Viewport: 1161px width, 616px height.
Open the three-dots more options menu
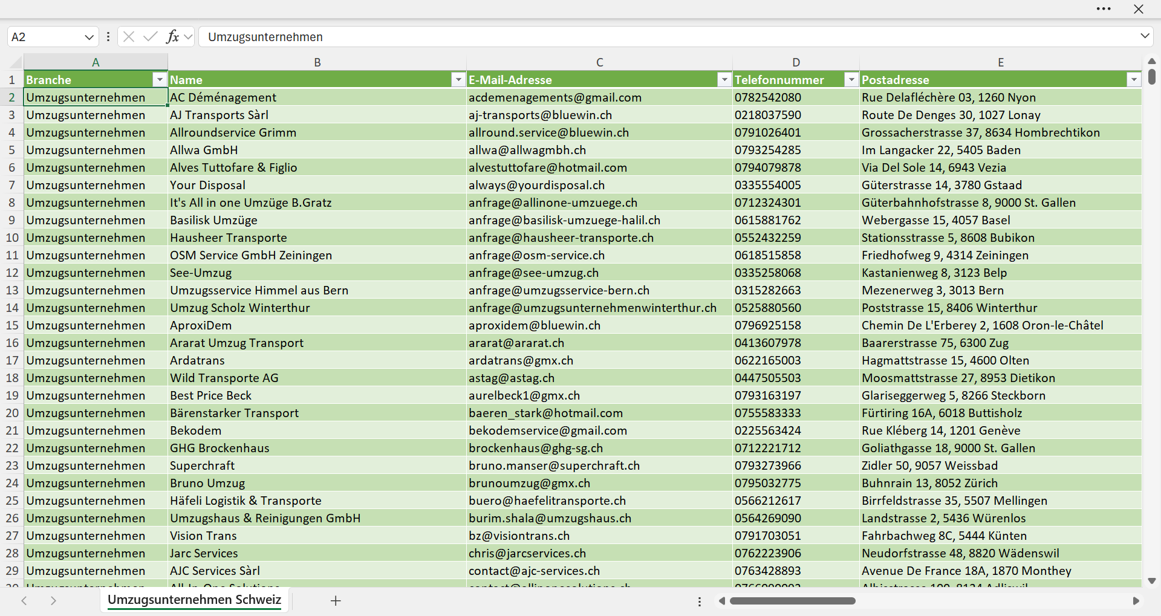point(1104,9)
